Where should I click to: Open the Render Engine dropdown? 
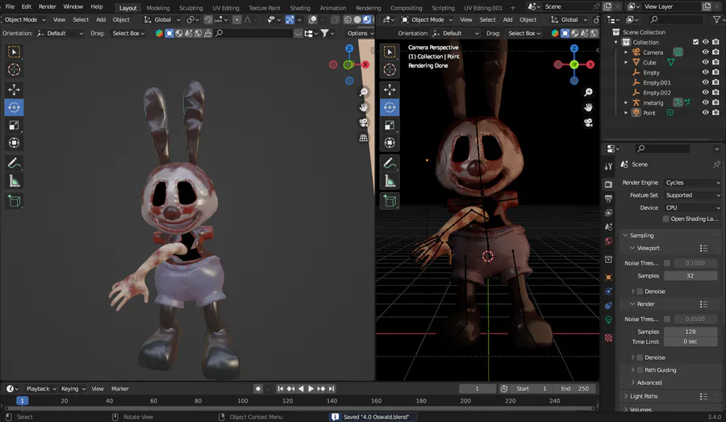[691, 182]
